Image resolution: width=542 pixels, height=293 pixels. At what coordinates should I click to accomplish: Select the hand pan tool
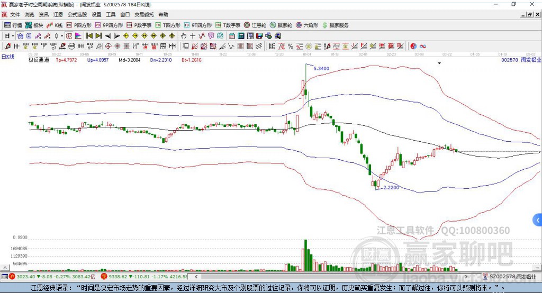coord(183,35)
